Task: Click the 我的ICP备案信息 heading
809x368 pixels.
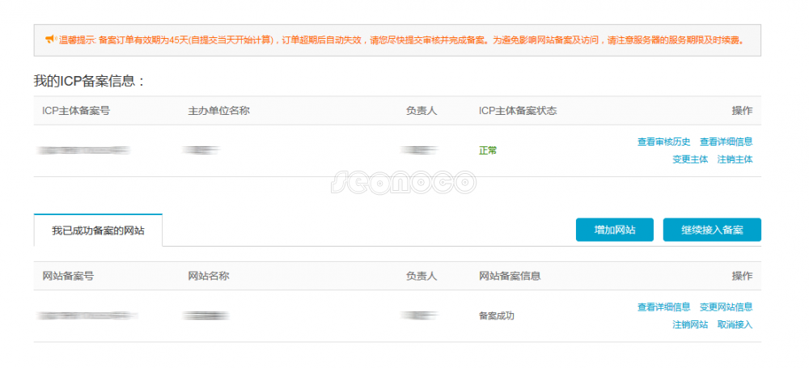Action: click(x=89, y=81)
